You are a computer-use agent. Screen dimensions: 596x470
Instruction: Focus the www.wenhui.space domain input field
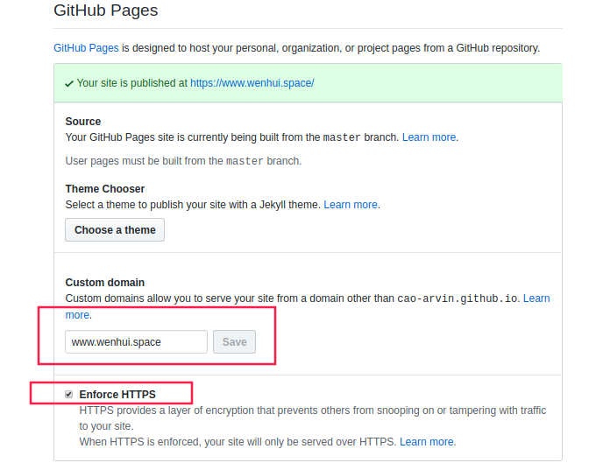click(x=136, y=341)
